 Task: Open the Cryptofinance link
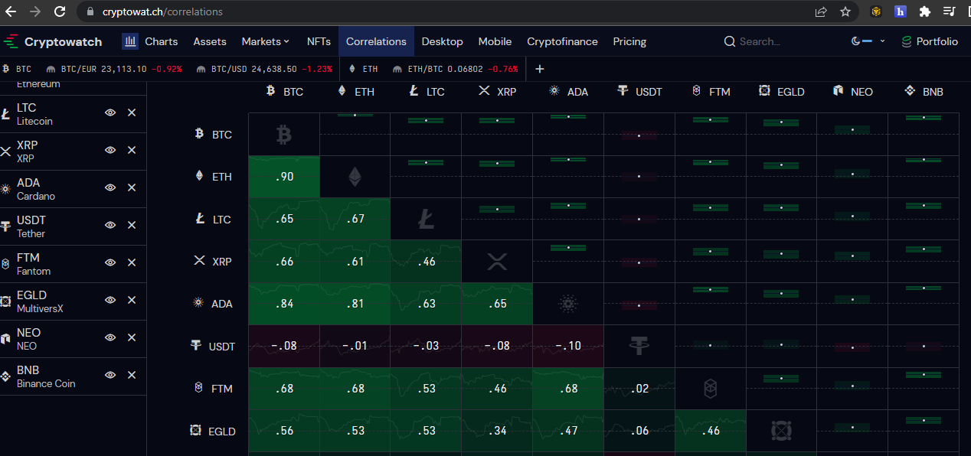click(563, 41)
